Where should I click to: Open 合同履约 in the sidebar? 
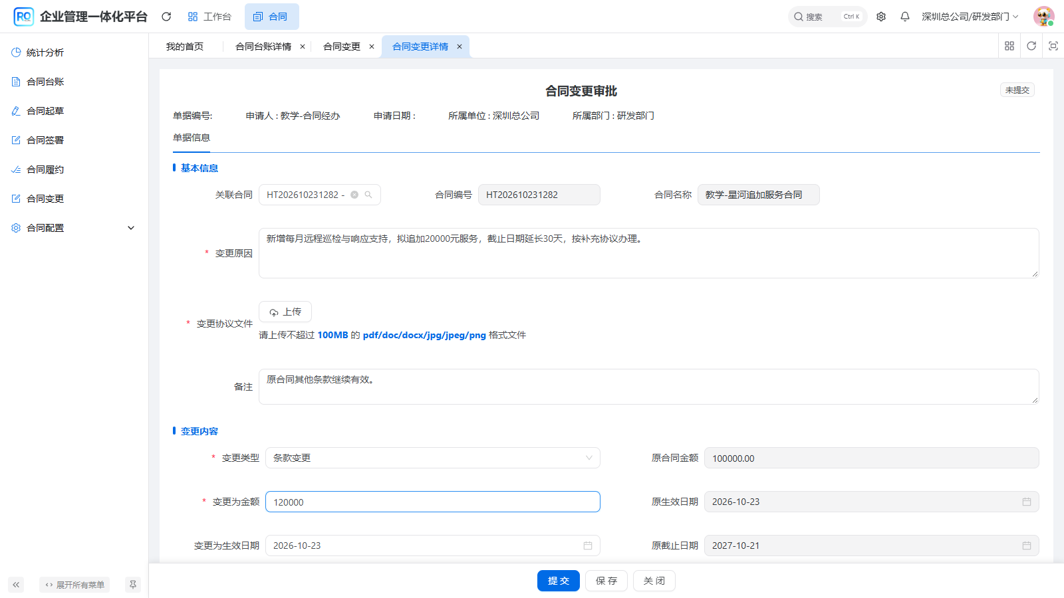click(x=74, y=169)
